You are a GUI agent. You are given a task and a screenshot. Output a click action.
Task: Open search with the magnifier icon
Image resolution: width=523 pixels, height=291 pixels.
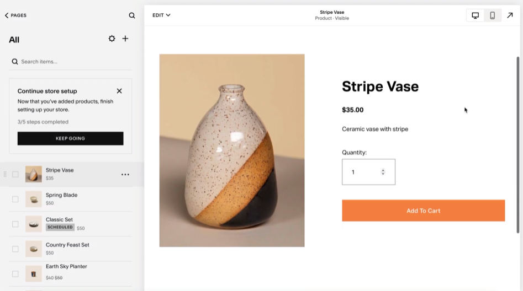(132, 15)
